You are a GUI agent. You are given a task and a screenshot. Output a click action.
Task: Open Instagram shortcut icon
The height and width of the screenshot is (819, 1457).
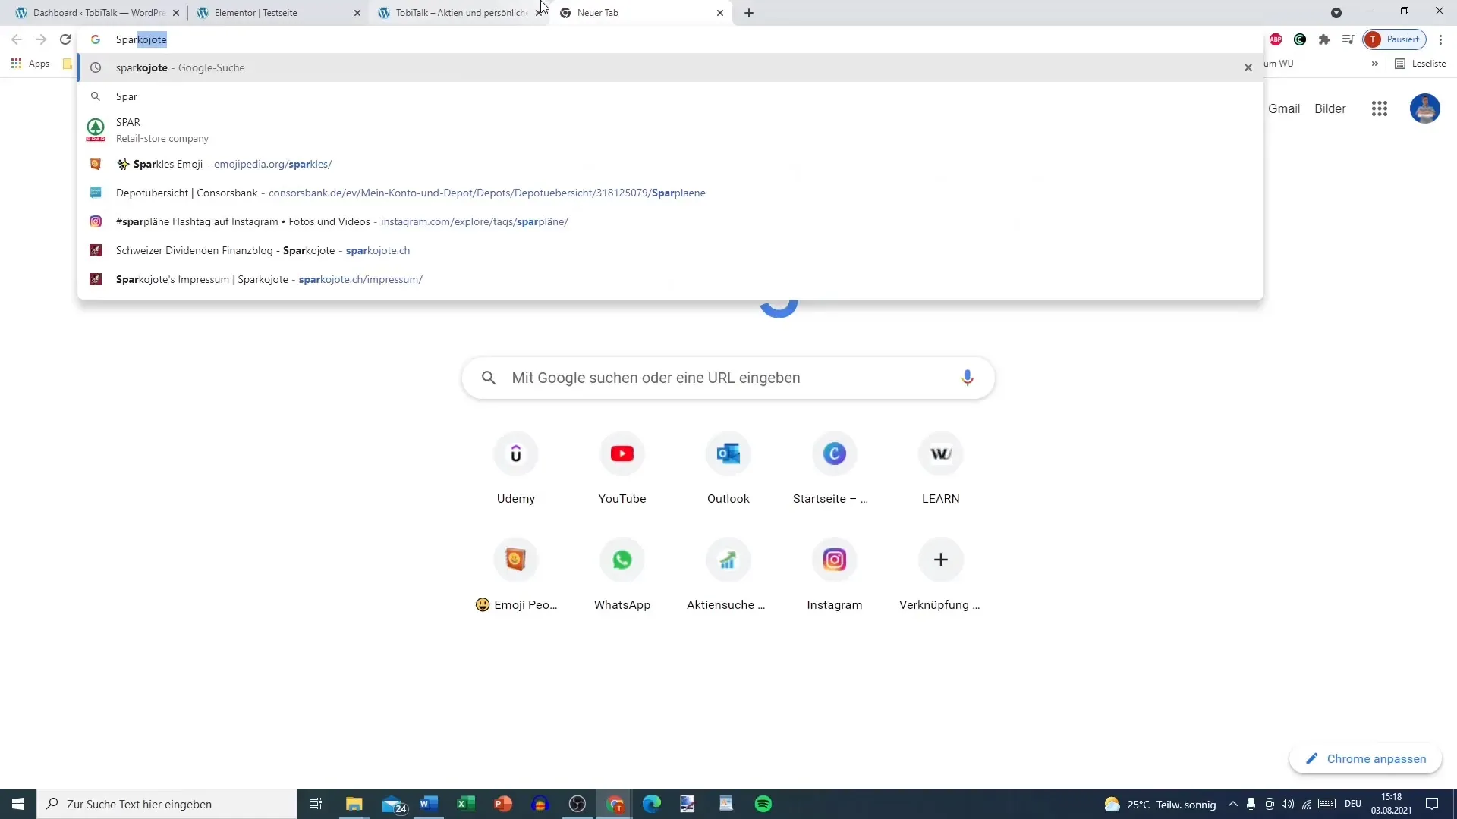pos(835,559)
